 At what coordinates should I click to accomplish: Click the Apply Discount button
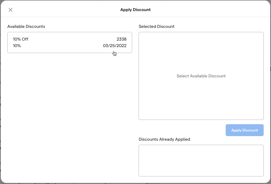click(x=245, y=130)
